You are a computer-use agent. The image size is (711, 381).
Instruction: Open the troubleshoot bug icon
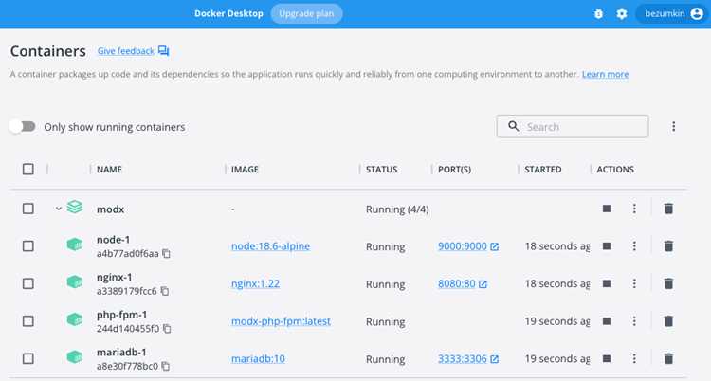coord(598,13)
